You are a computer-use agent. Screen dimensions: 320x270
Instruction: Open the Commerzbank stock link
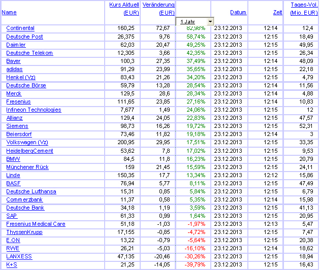(x=24, y=199)
